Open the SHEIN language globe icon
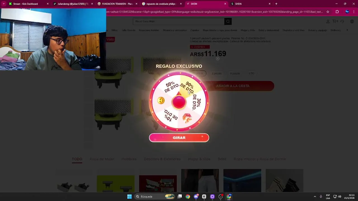The width and height of the screenshot is (358, 201). tap(352, 21)
